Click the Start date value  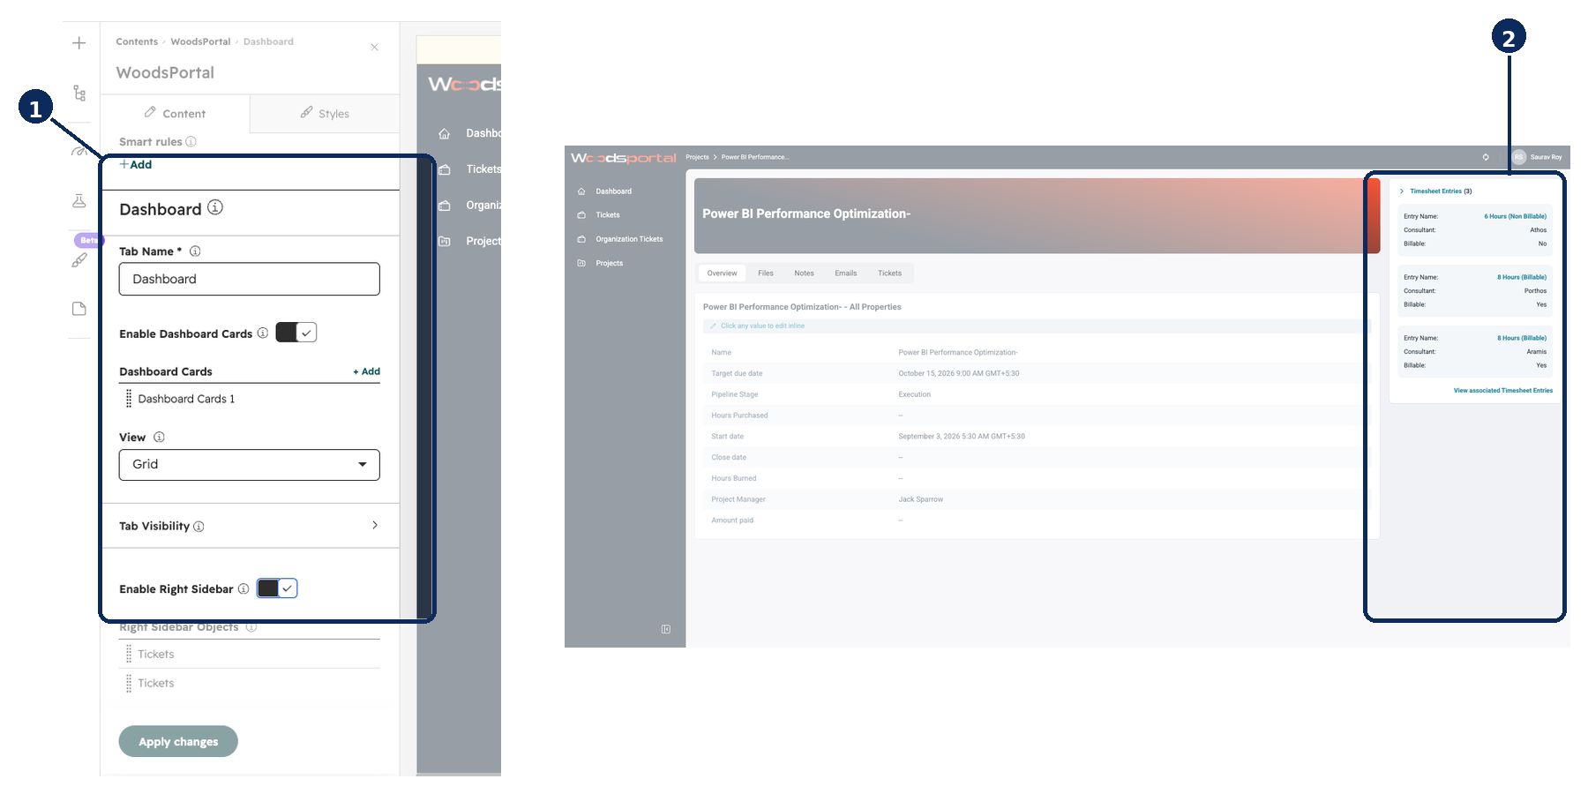pos(962,437)
